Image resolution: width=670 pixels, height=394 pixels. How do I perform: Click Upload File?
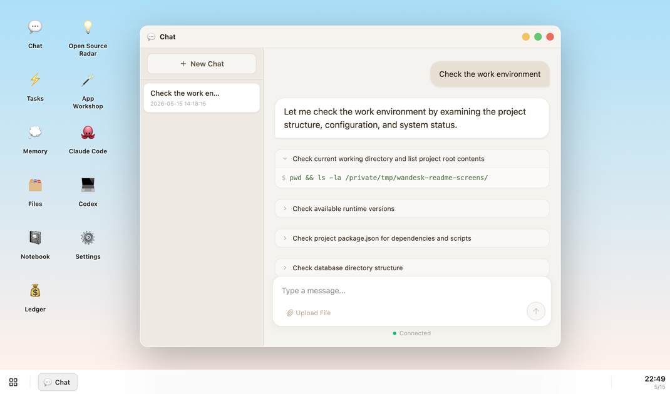309,313
